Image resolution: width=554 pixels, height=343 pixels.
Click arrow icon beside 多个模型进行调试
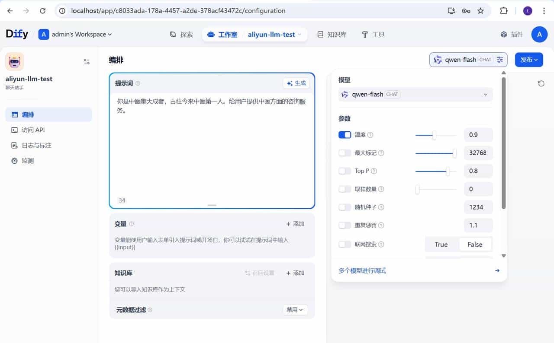(x=497, y=270)
